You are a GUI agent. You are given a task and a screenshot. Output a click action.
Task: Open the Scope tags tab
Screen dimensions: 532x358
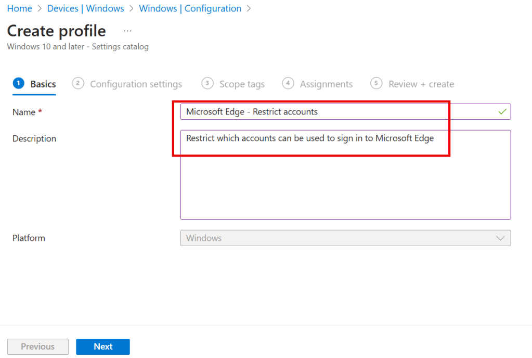(242, 84)
